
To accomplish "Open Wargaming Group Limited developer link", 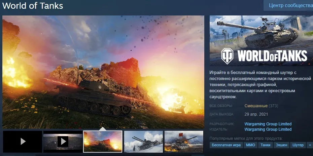I will (x=268, y=124).
